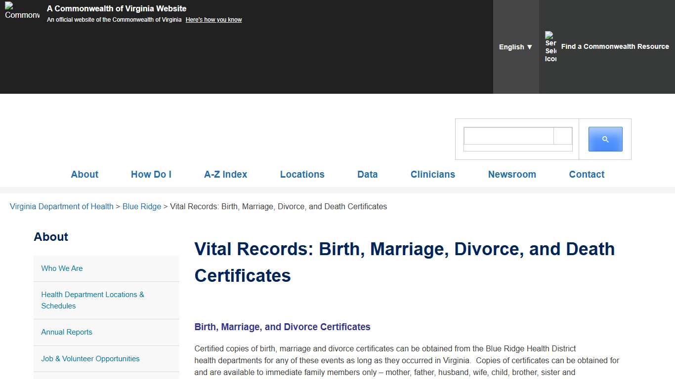Open the Blue Ridge breadcrumb link
The width and height of the screenshot is (675, 379).
142,206
